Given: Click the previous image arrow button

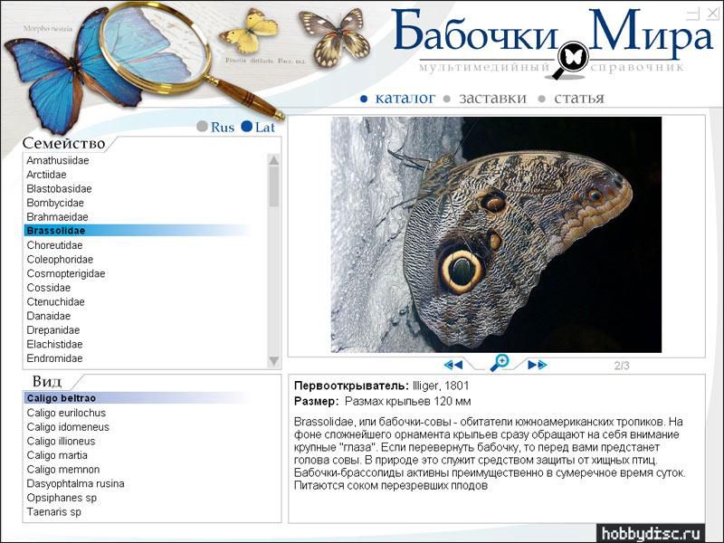Looking at the screenshot, I should pyautogui.click(x=453, y=365).
